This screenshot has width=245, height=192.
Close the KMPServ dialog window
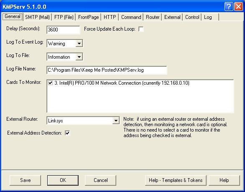[238, 7]
